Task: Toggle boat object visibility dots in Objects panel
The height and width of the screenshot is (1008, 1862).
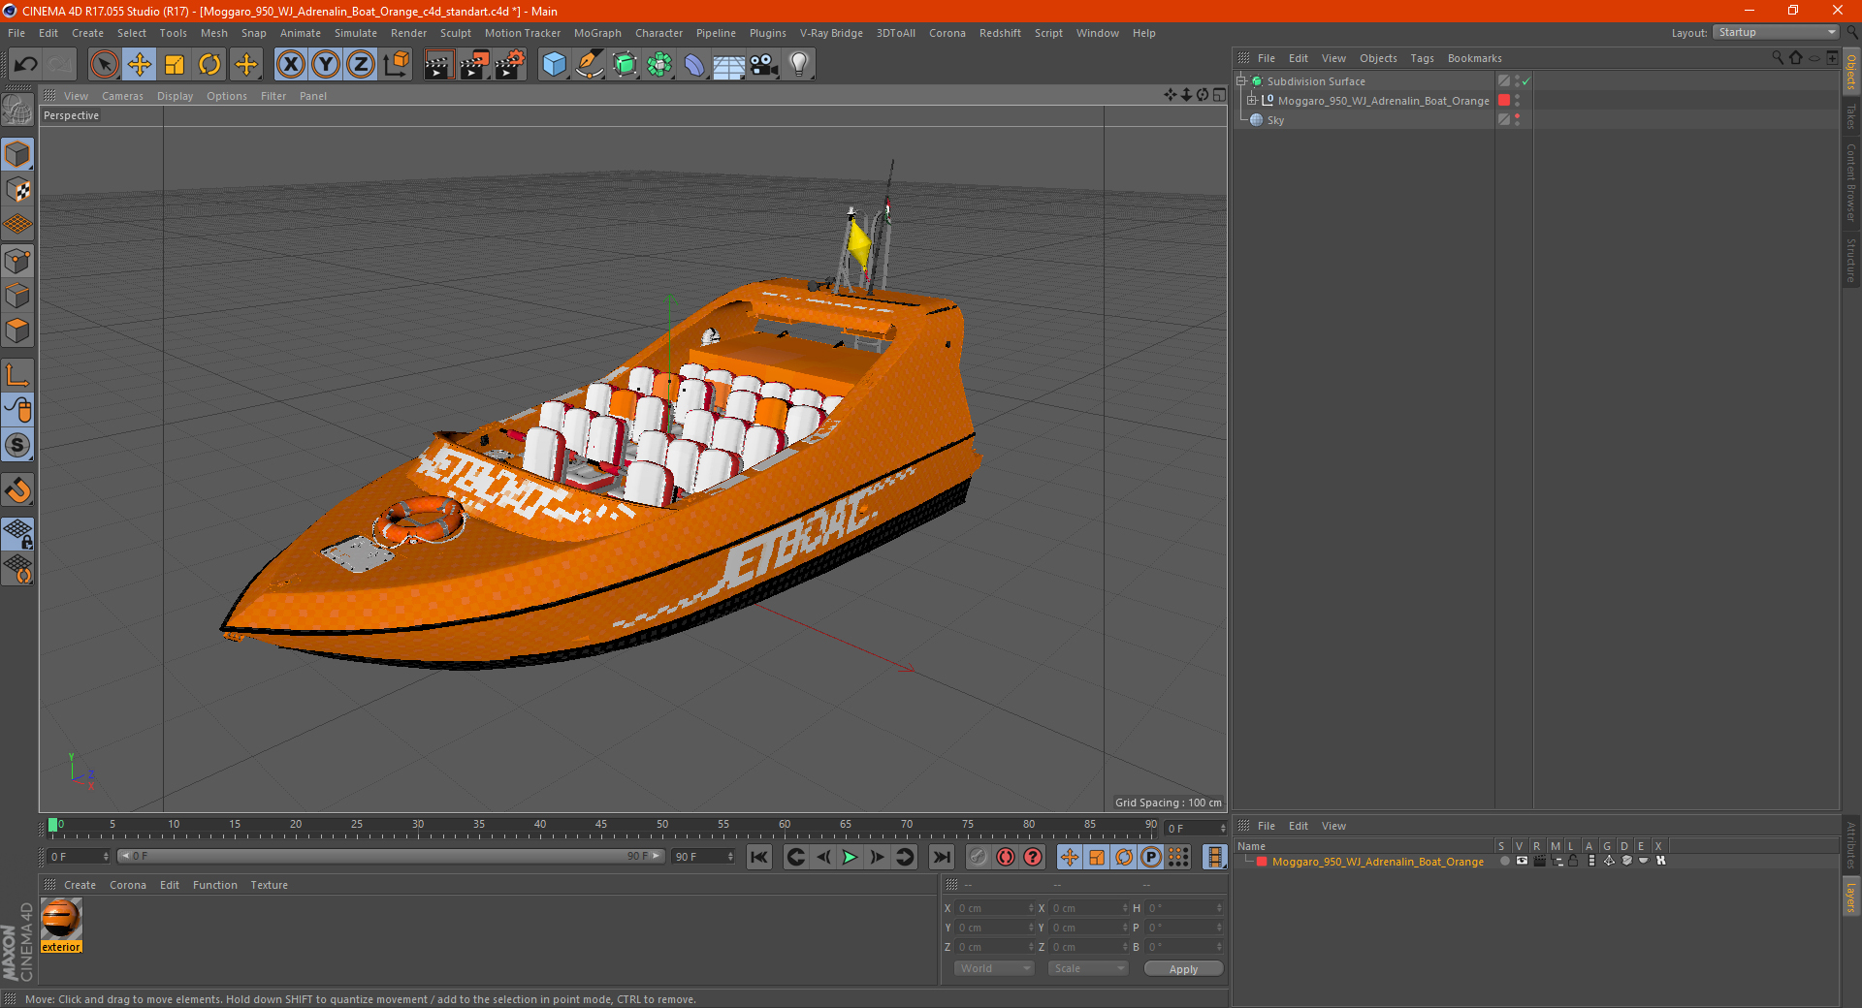Action: pyautogui.click(x=1517, y=101)
